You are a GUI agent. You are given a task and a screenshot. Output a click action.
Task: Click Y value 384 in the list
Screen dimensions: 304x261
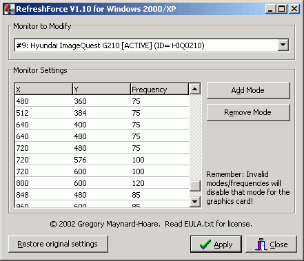pyautogui.click(x=80, y=113)
